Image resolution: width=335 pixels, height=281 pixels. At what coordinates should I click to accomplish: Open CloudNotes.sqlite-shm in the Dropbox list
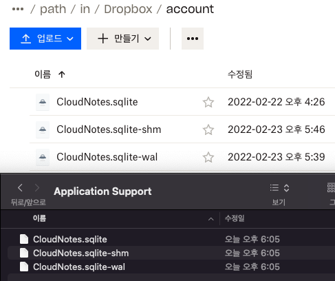pos(109,129)
